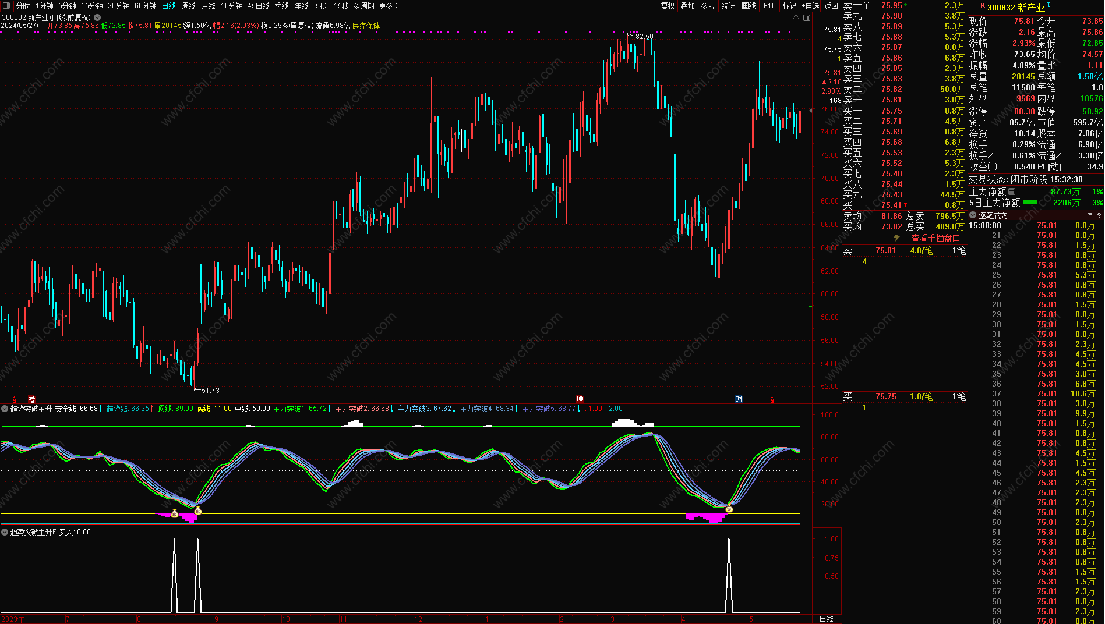Open the 统计 statistics tool
The height and width of the screenshot is (624, 1105).
point(728,6)
